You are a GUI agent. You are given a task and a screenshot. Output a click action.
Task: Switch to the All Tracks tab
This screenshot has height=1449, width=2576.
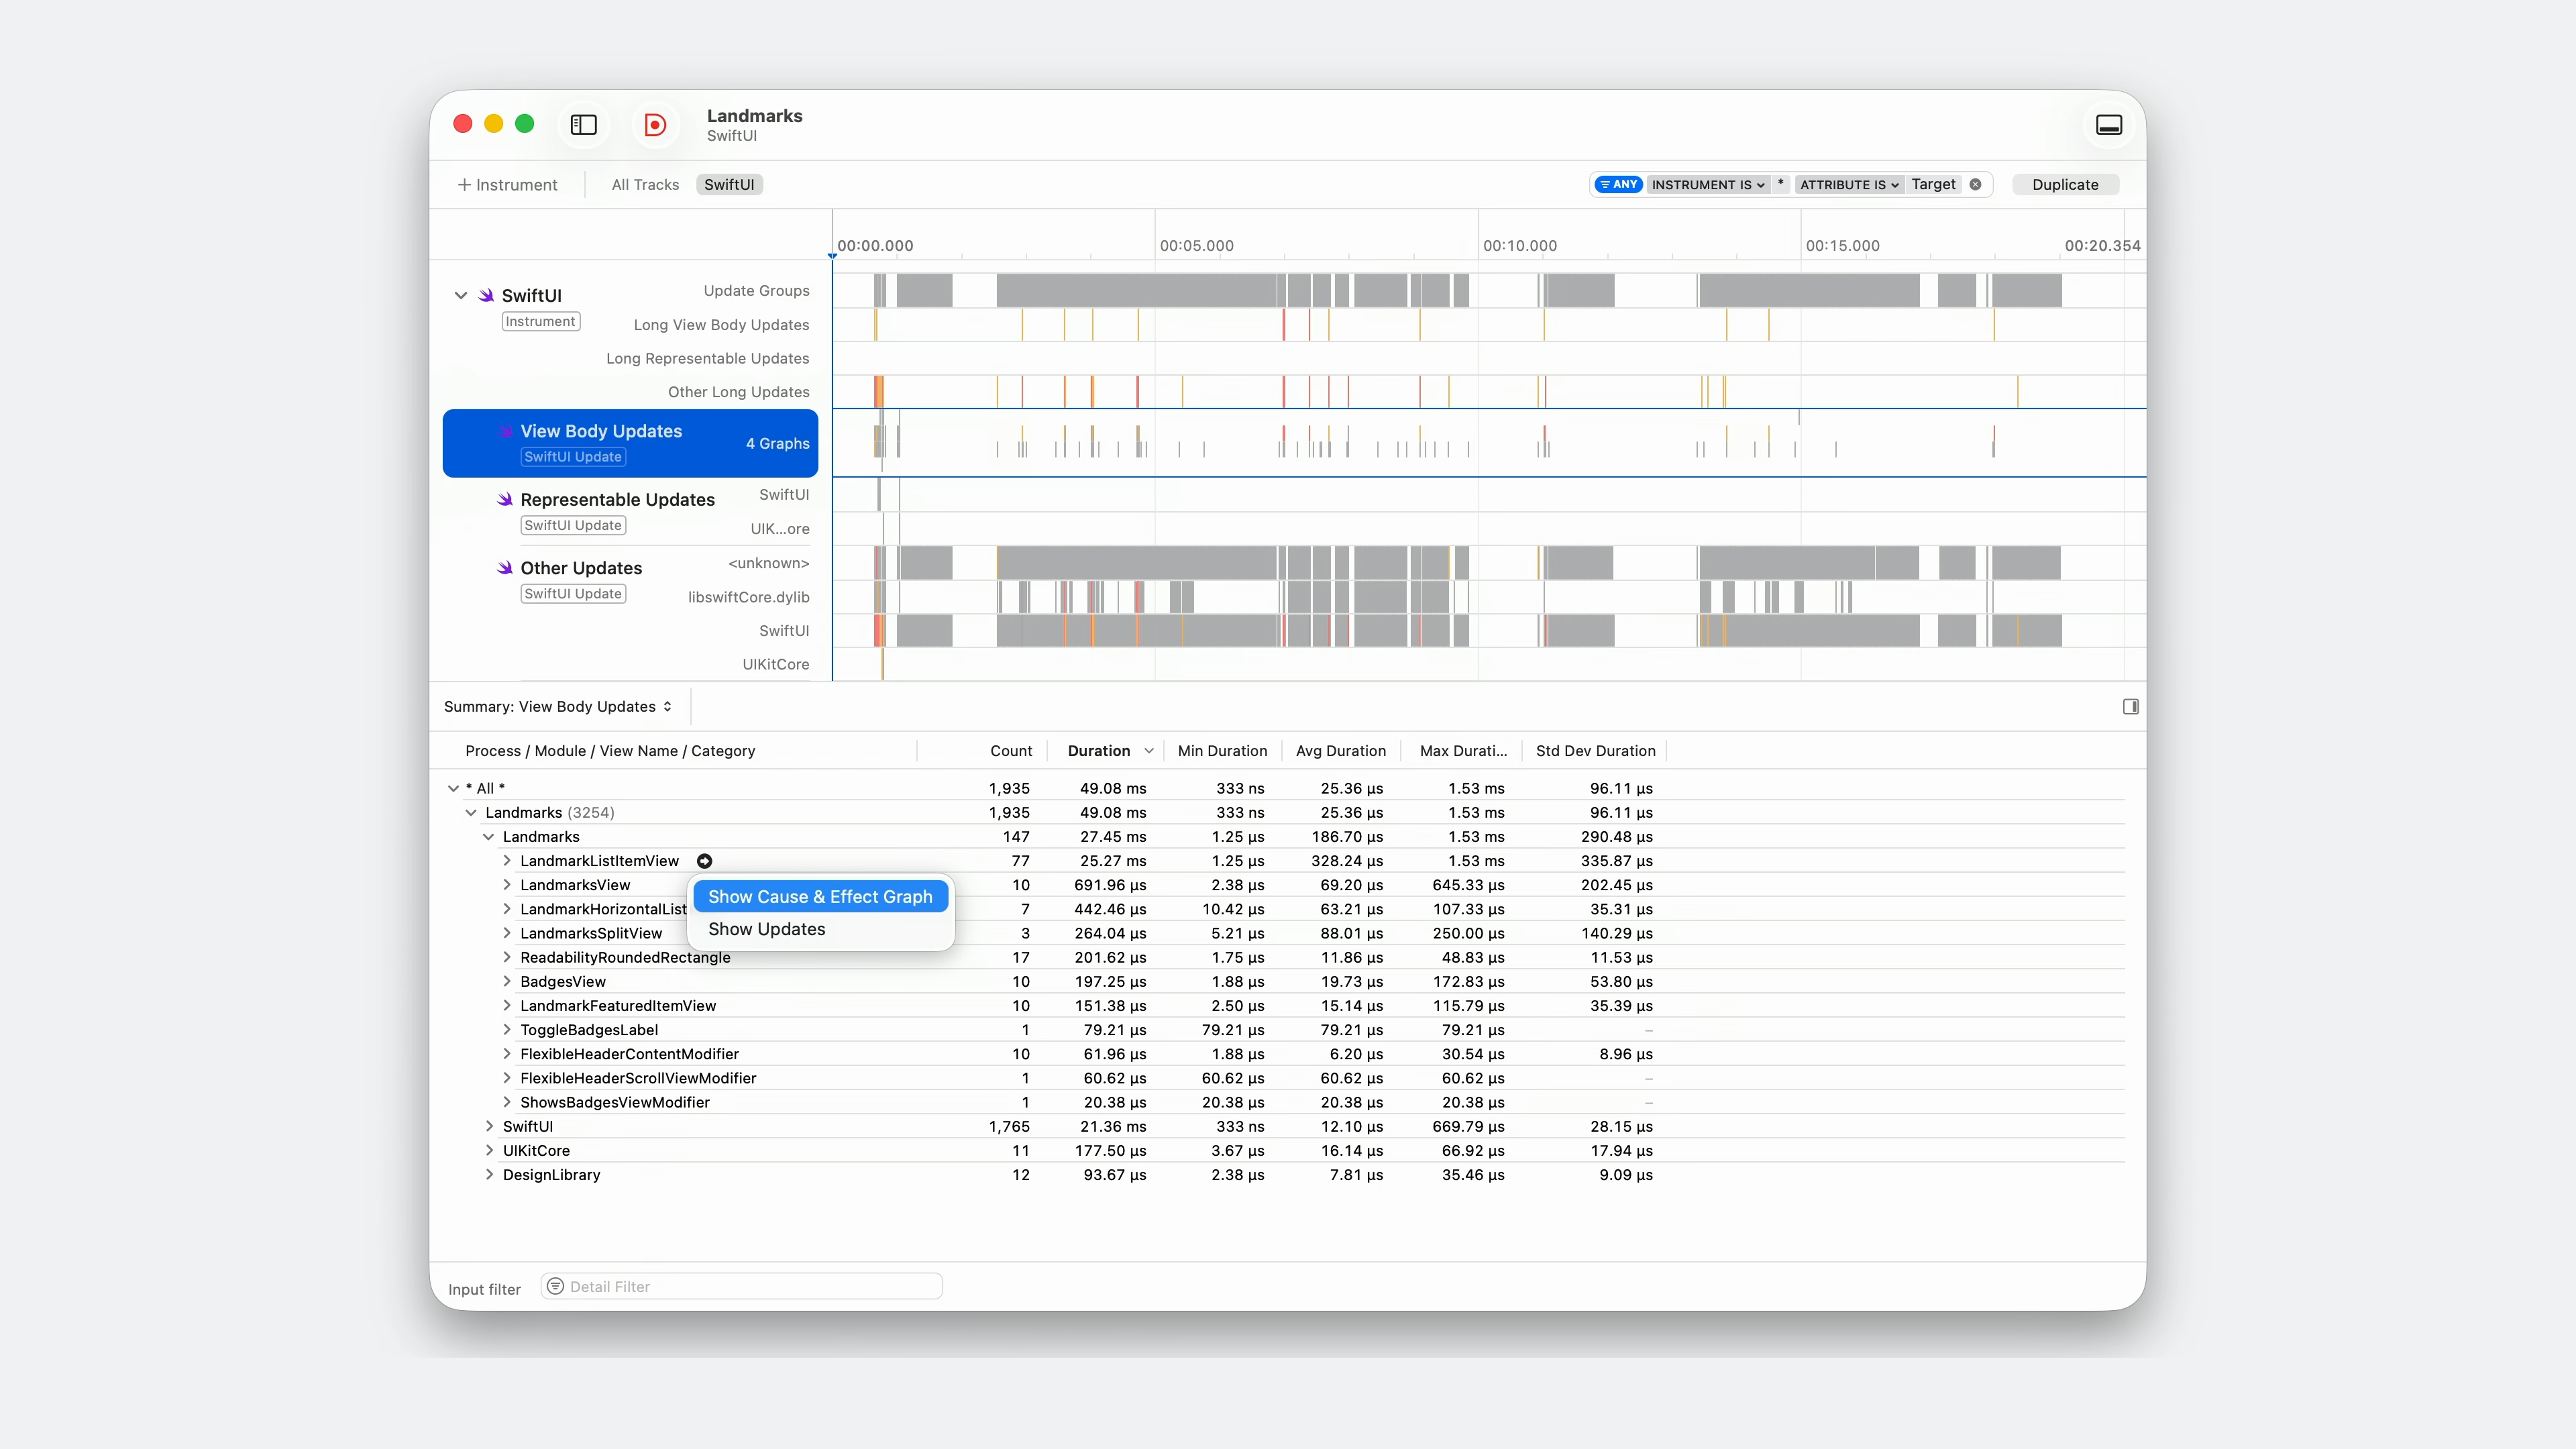click(x=645, y=185)
